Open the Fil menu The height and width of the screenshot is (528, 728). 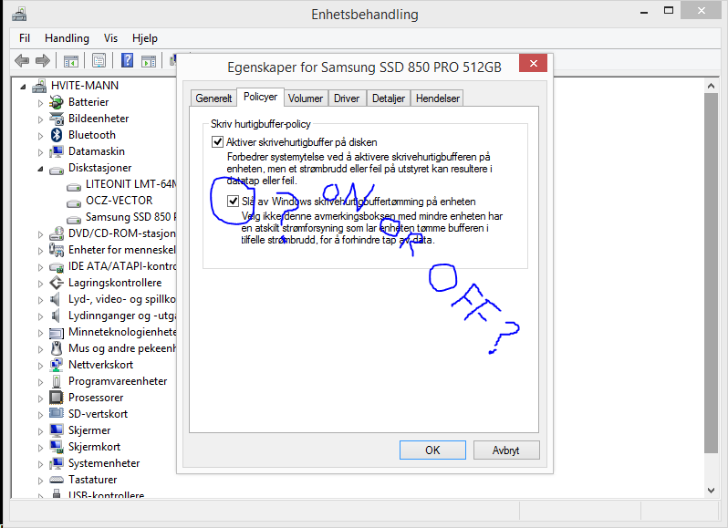(x=25, y=38)
